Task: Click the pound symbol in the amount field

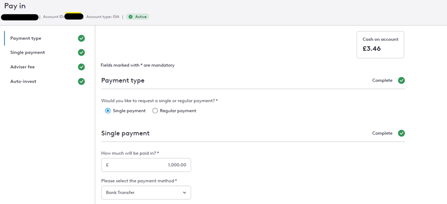Action: coord(107,165)
